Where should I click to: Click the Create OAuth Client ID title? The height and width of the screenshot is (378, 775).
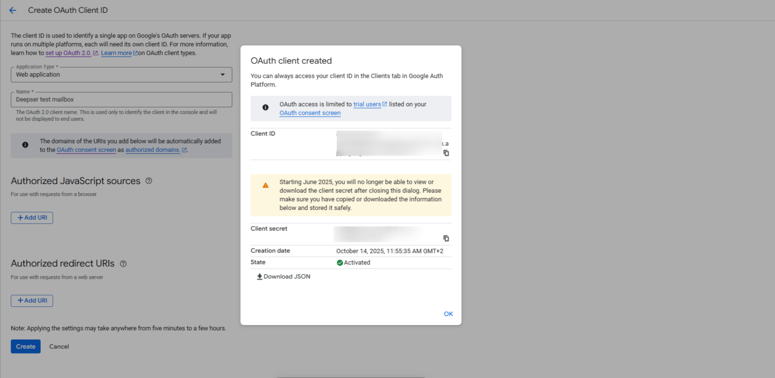[x=68, y=10]
